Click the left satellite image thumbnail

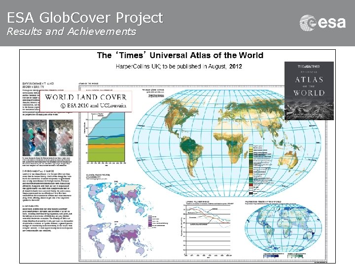tap(35, 138)
